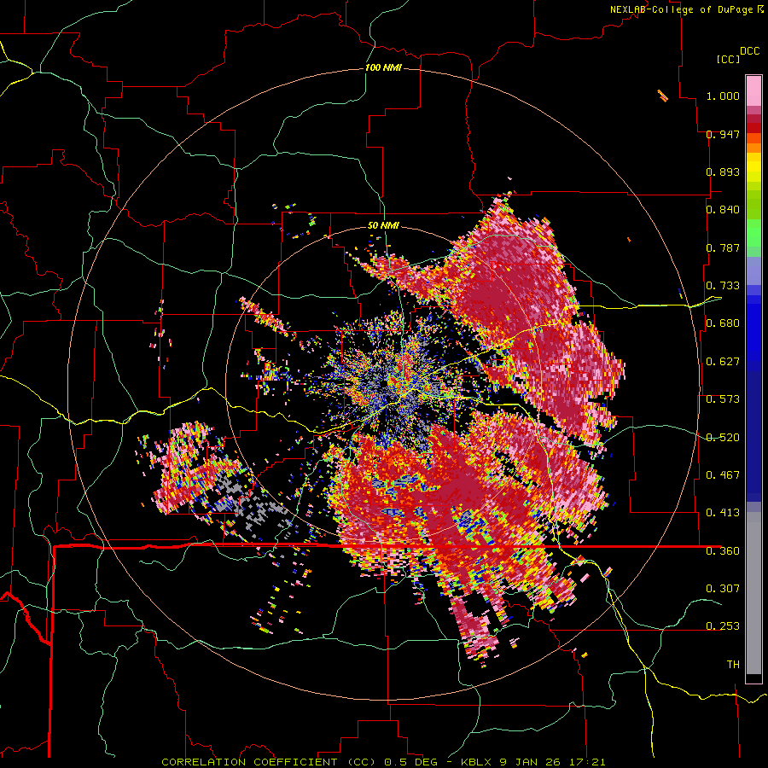Click the TH threshold label
Viewport: 768px width, 768px height.
[733, 665]
